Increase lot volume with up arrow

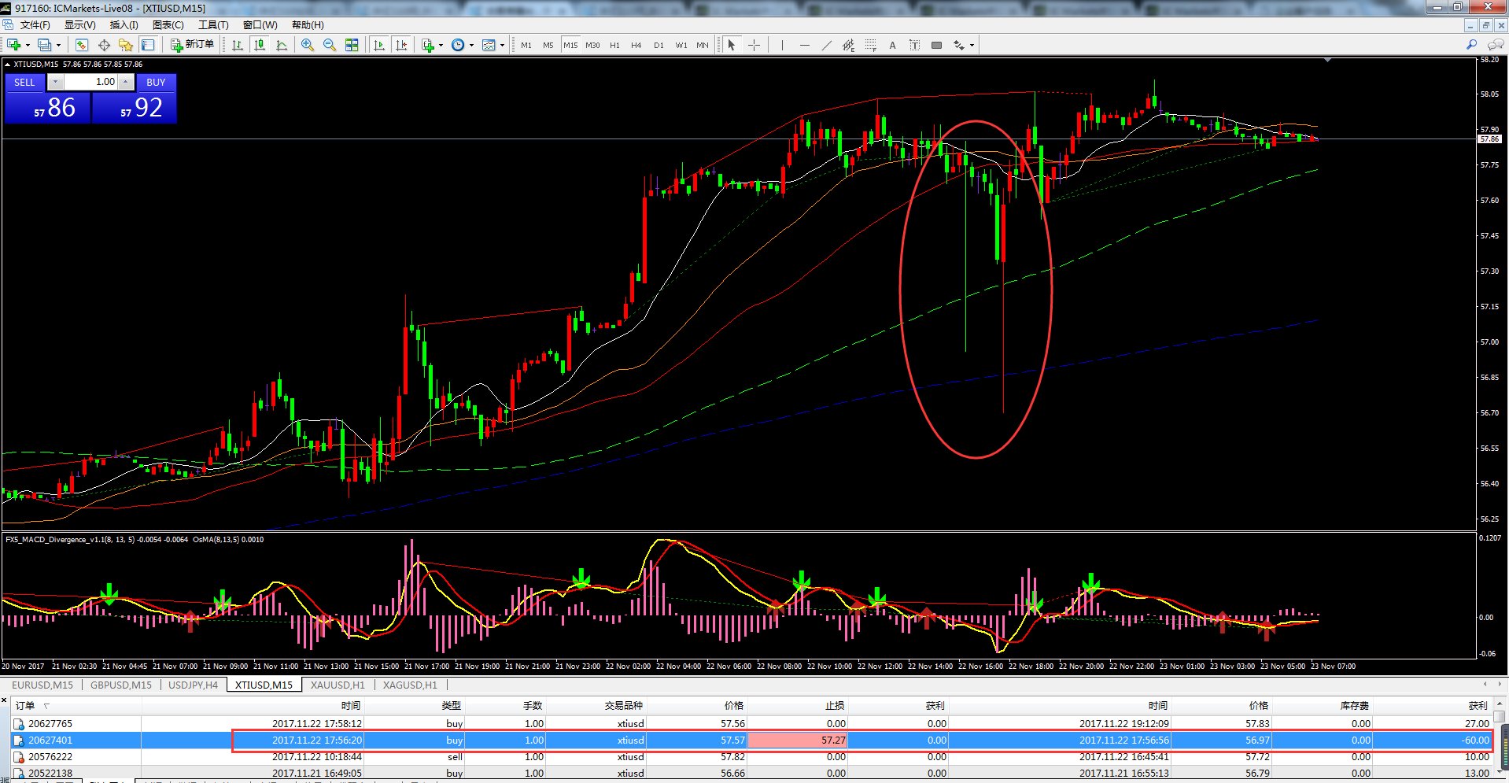tap(125, 82)
